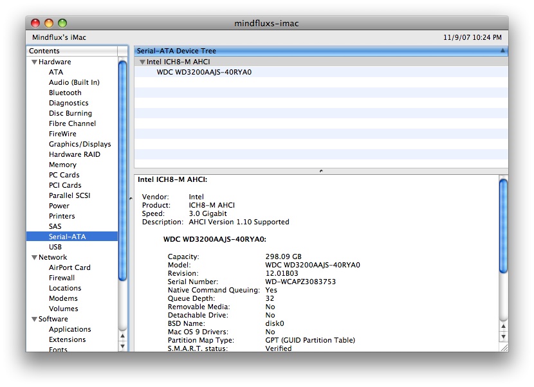
Task: Select AirPort Card under Network
Action: click(69, 267)
